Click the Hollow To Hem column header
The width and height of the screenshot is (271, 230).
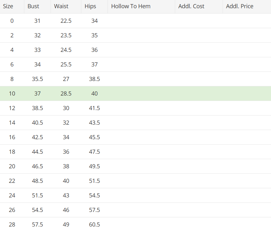(x=141, y=6)
